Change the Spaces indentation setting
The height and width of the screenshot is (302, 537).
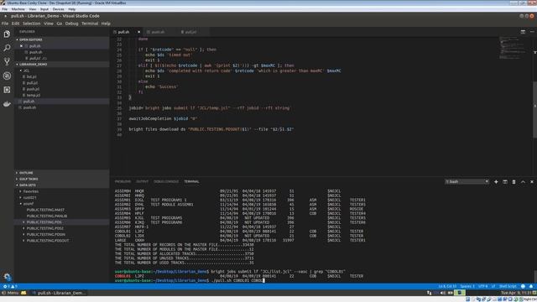coord(467,286)
